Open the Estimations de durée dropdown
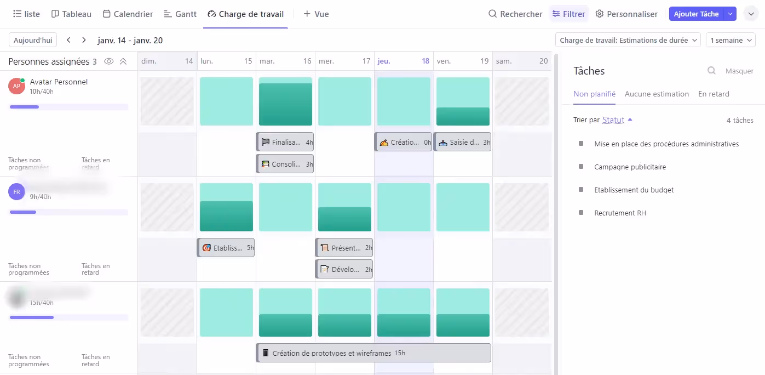Viewport: 765px width, 375px height. point(628,40)
